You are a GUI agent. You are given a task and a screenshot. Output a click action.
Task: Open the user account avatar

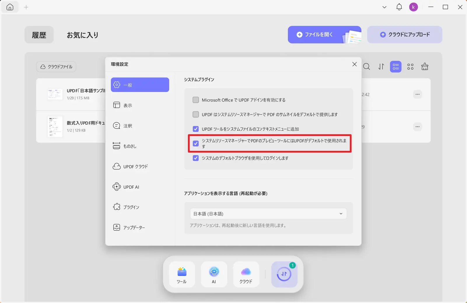click(x=413, y=7)
